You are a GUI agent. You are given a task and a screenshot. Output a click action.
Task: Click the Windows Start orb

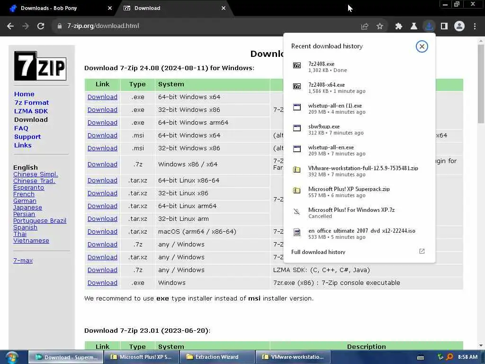(x=12, y=357)
